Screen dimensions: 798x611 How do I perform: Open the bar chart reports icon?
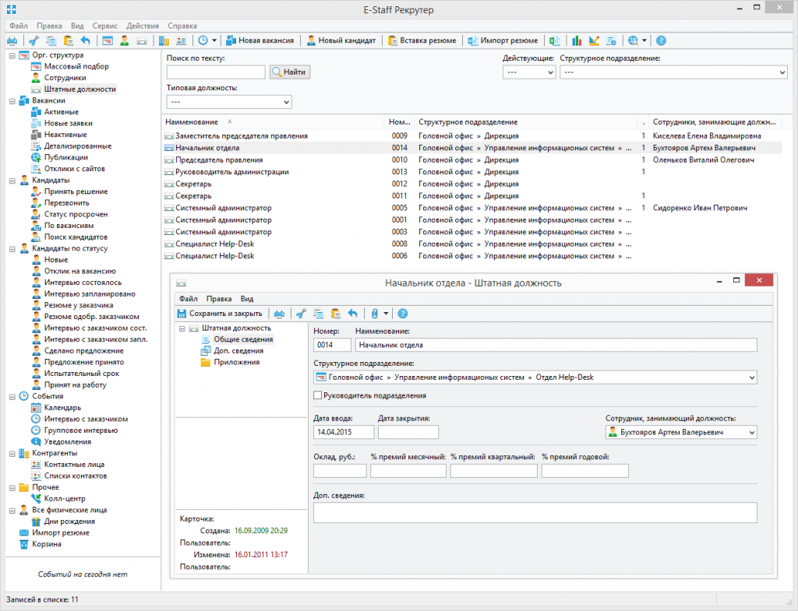point(577,40)
